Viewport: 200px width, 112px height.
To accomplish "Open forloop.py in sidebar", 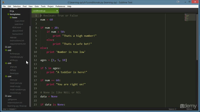I will (x=15, y=54).
